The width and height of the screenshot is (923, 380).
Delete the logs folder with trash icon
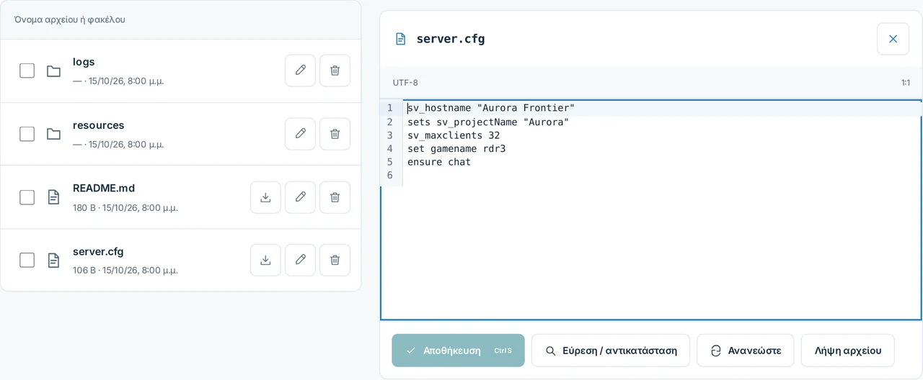335,71
